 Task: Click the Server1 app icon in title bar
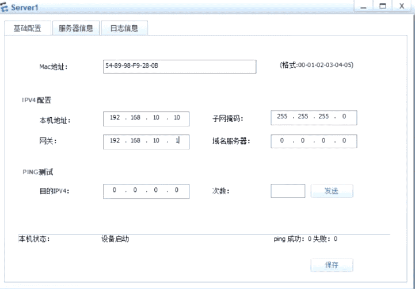[4, 7]
